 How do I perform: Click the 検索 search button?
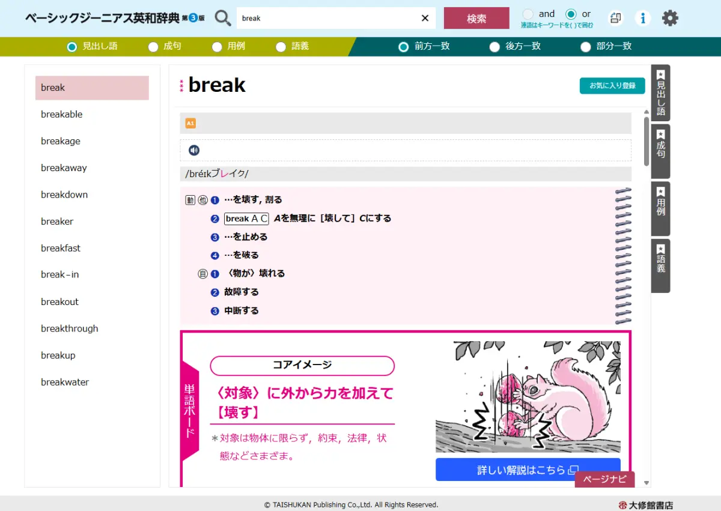coord(476,18)
